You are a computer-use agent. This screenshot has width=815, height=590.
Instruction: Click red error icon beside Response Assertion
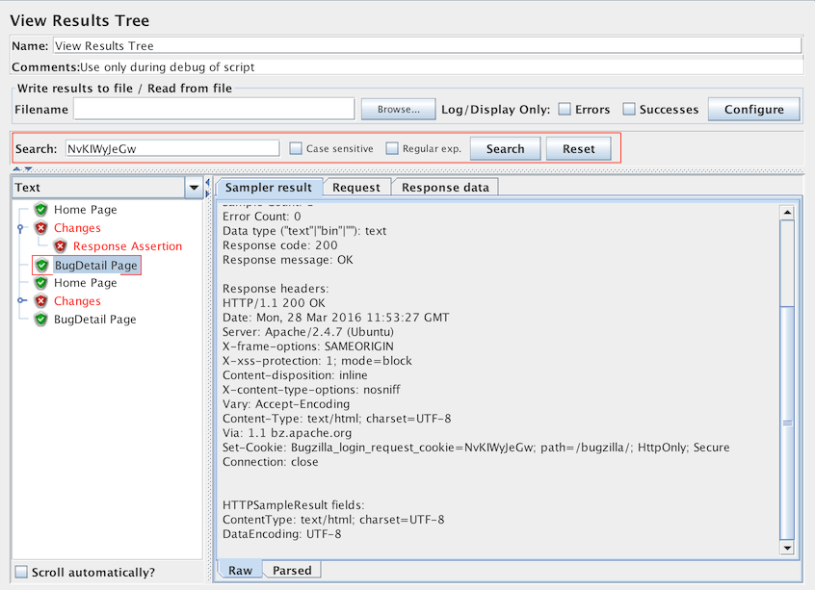61,246
